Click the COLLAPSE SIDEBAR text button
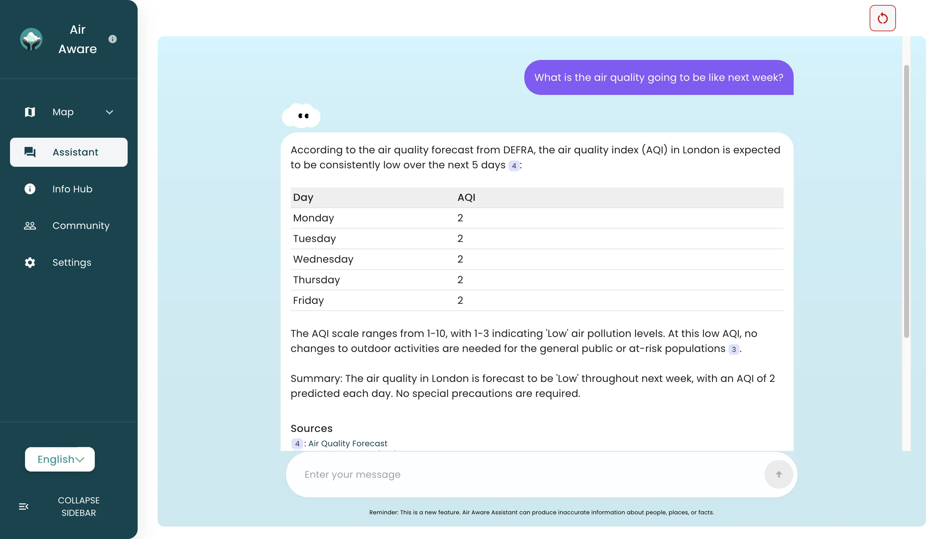Image resolution: width=946 pixels, height=539 pixels. click(79, 507)
